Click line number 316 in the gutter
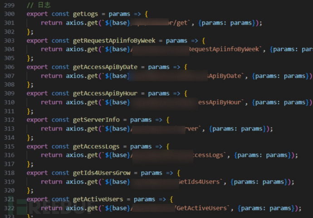The width and height of the screenshot is (313, 218). [x=9, y=155]
